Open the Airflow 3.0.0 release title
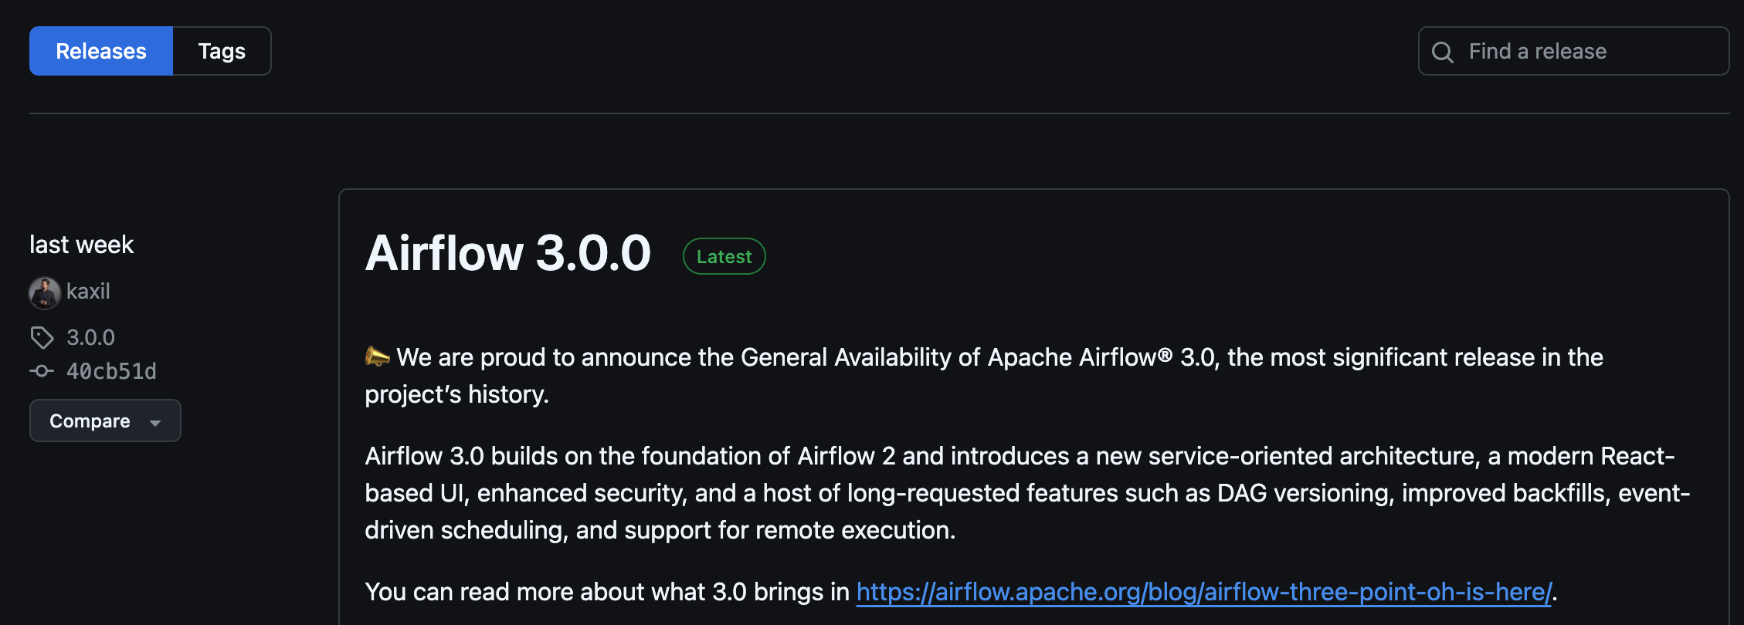 pyautogui.click(x=507, y=253)
